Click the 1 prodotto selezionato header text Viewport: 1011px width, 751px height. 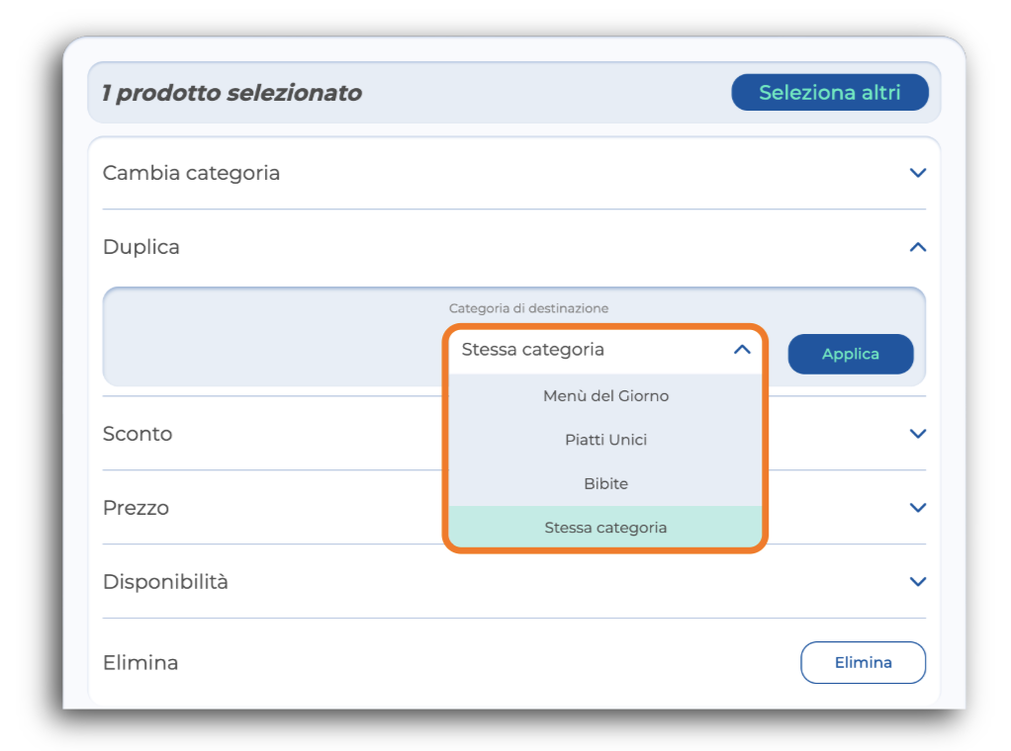pos(231,93)
